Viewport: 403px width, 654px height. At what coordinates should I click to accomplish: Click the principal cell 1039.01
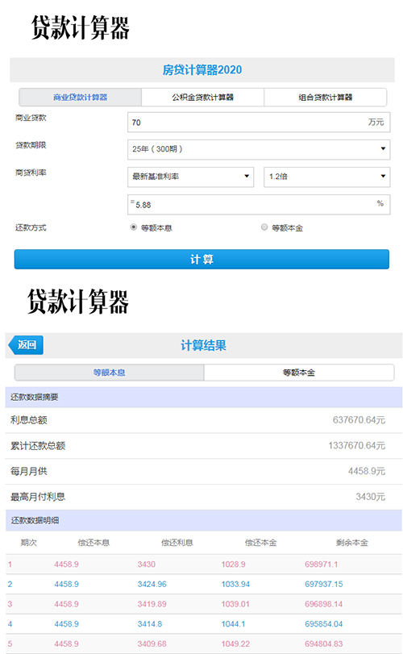pyautogui.click(x=235, y=604)
